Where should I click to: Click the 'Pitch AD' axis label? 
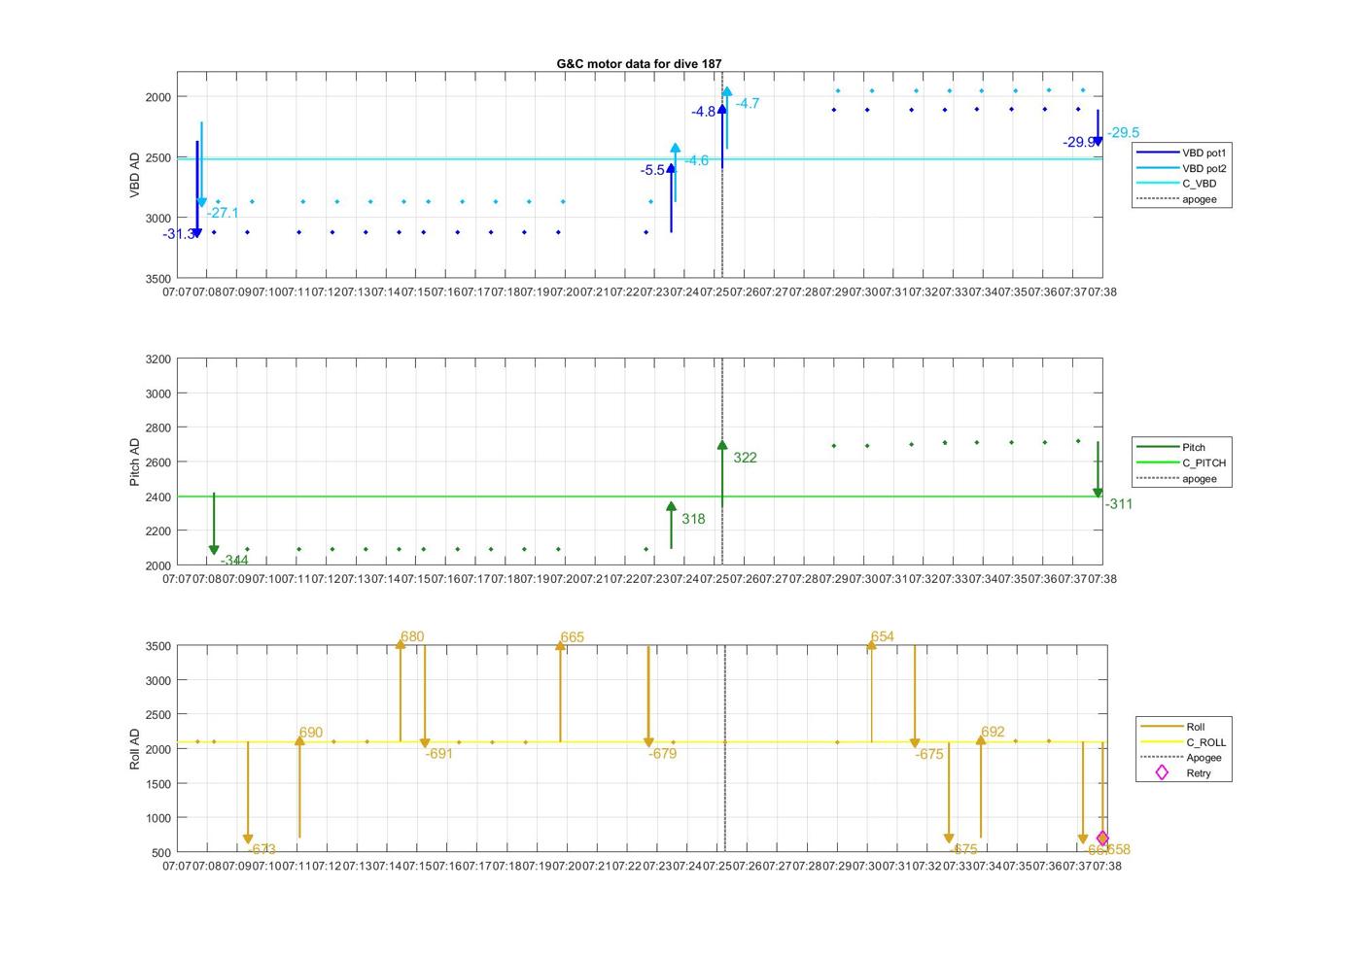click(135, 462)
